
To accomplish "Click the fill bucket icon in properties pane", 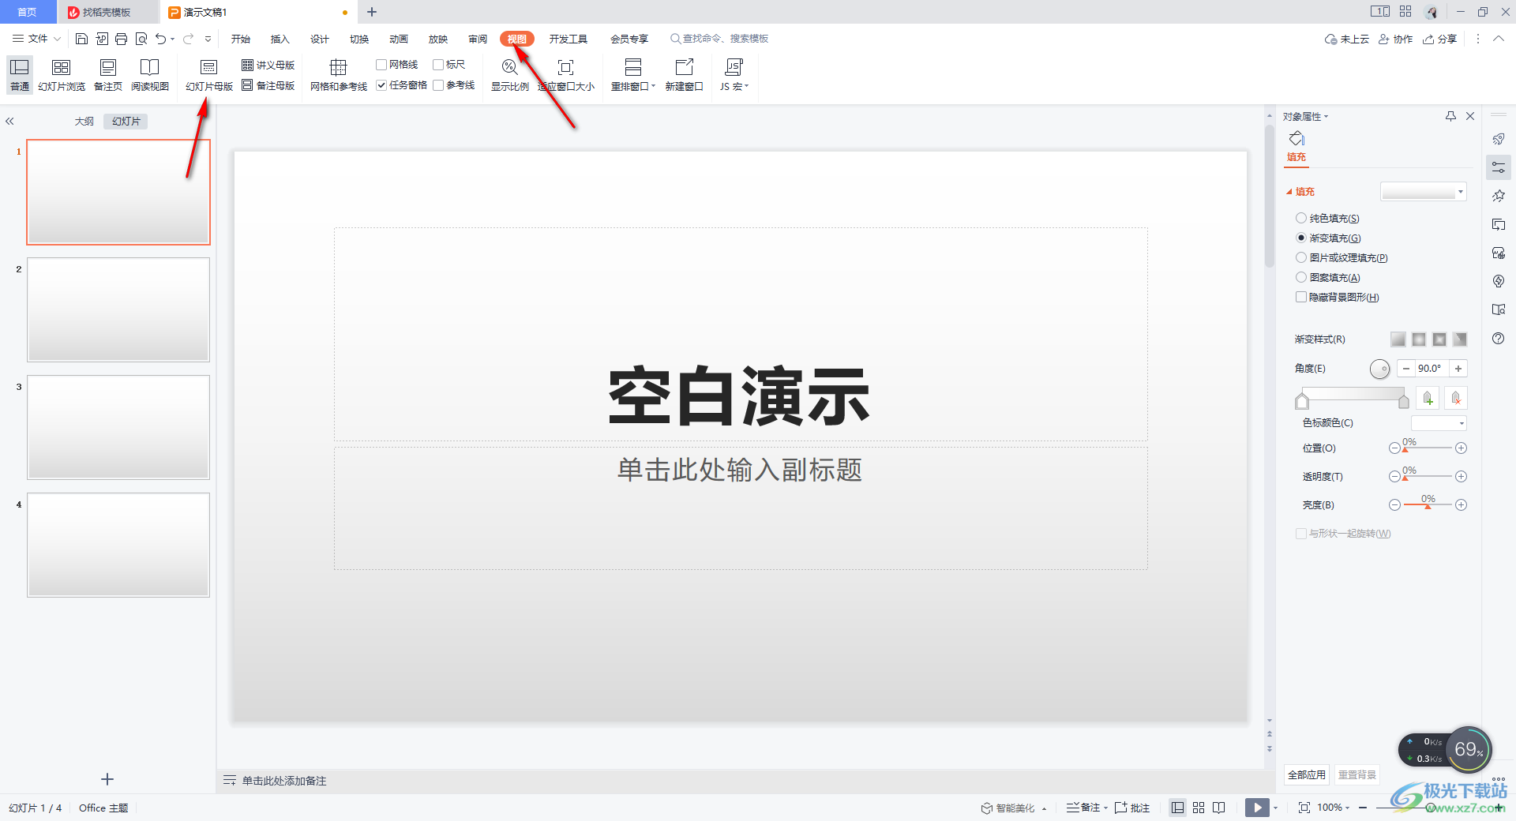I will [1296, 139].
